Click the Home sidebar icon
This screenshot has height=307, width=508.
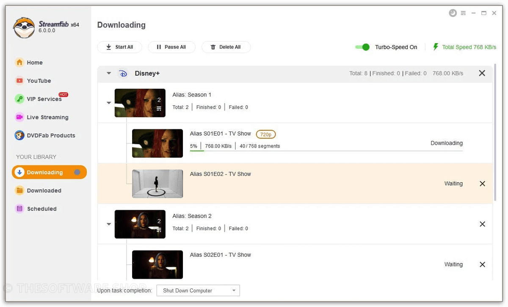coord(19,63)
